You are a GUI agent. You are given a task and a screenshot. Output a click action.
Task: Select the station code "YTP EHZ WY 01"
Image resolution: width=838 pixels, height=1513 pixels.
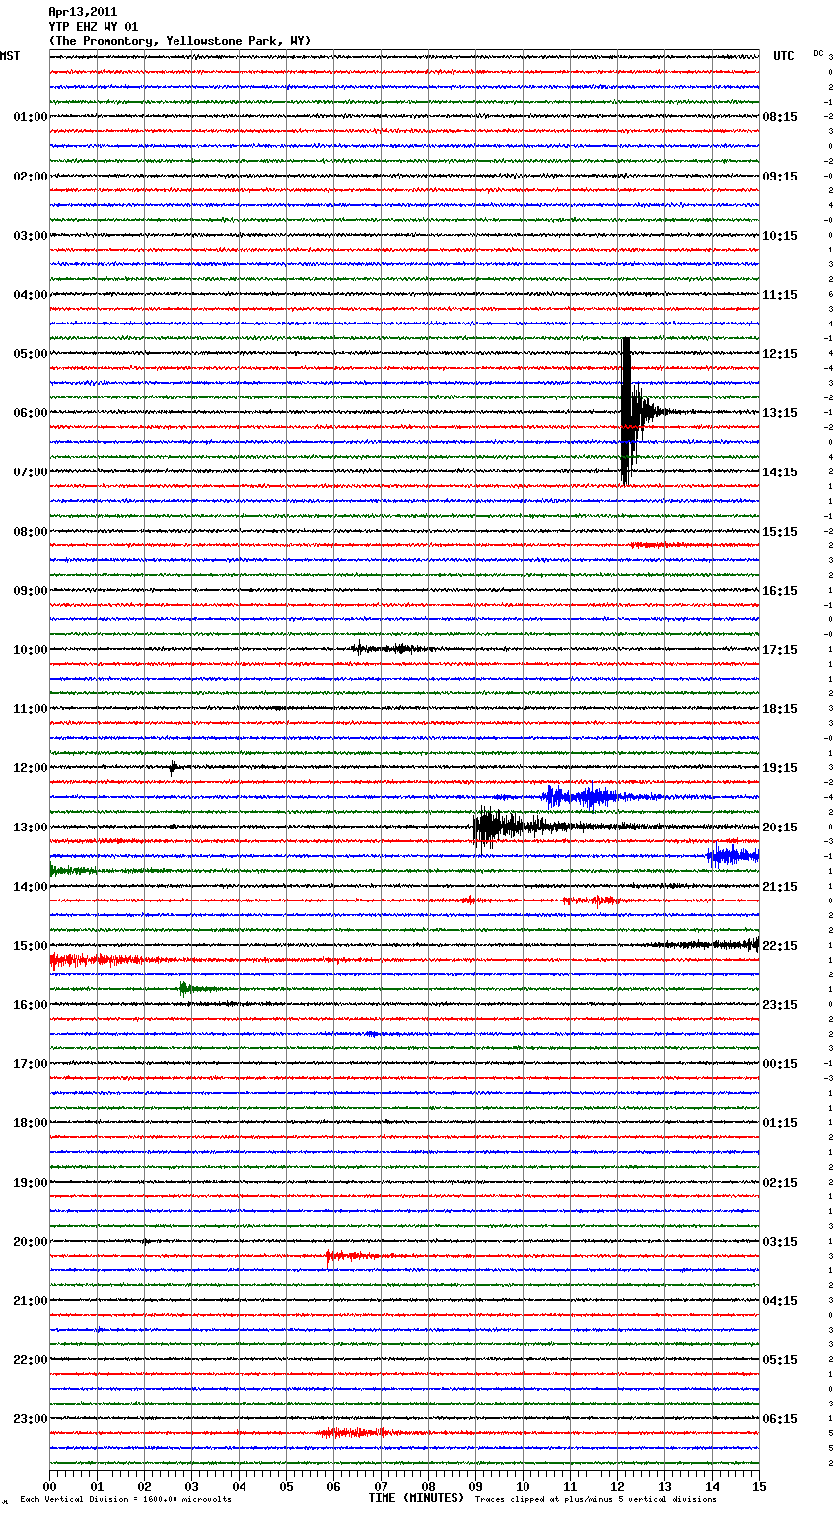point(94,27)
